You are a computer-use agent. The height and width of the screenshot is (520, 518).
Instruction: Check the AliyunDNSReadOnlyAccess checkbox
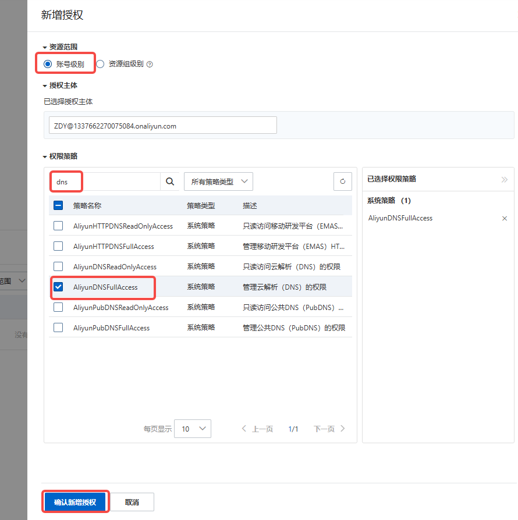[58, 266]
